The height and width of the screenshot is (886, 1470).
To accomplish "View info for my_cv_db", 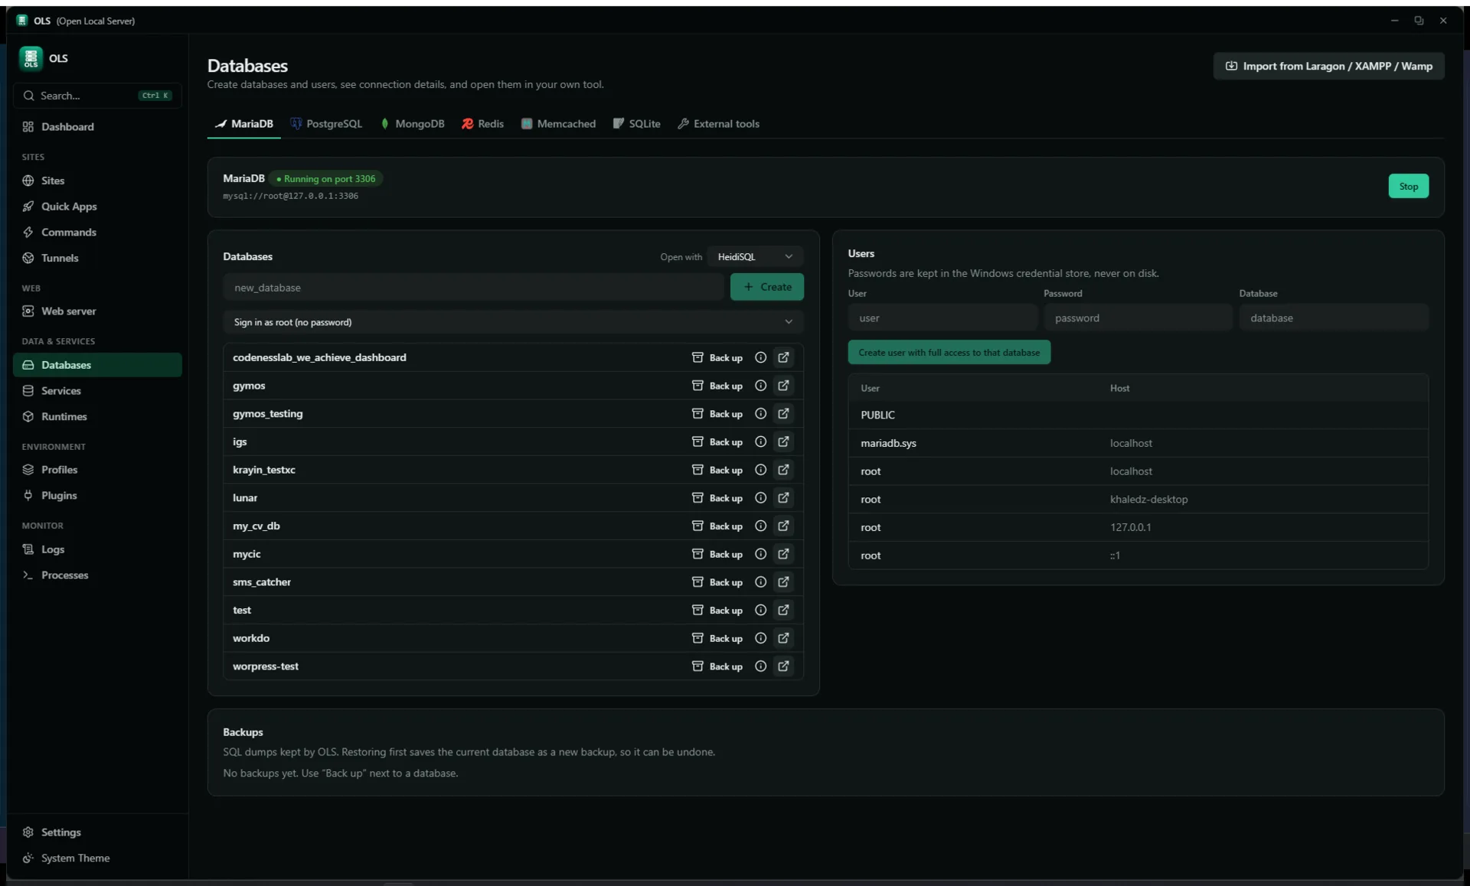I will pyautogui.click(x=760, y=526).
